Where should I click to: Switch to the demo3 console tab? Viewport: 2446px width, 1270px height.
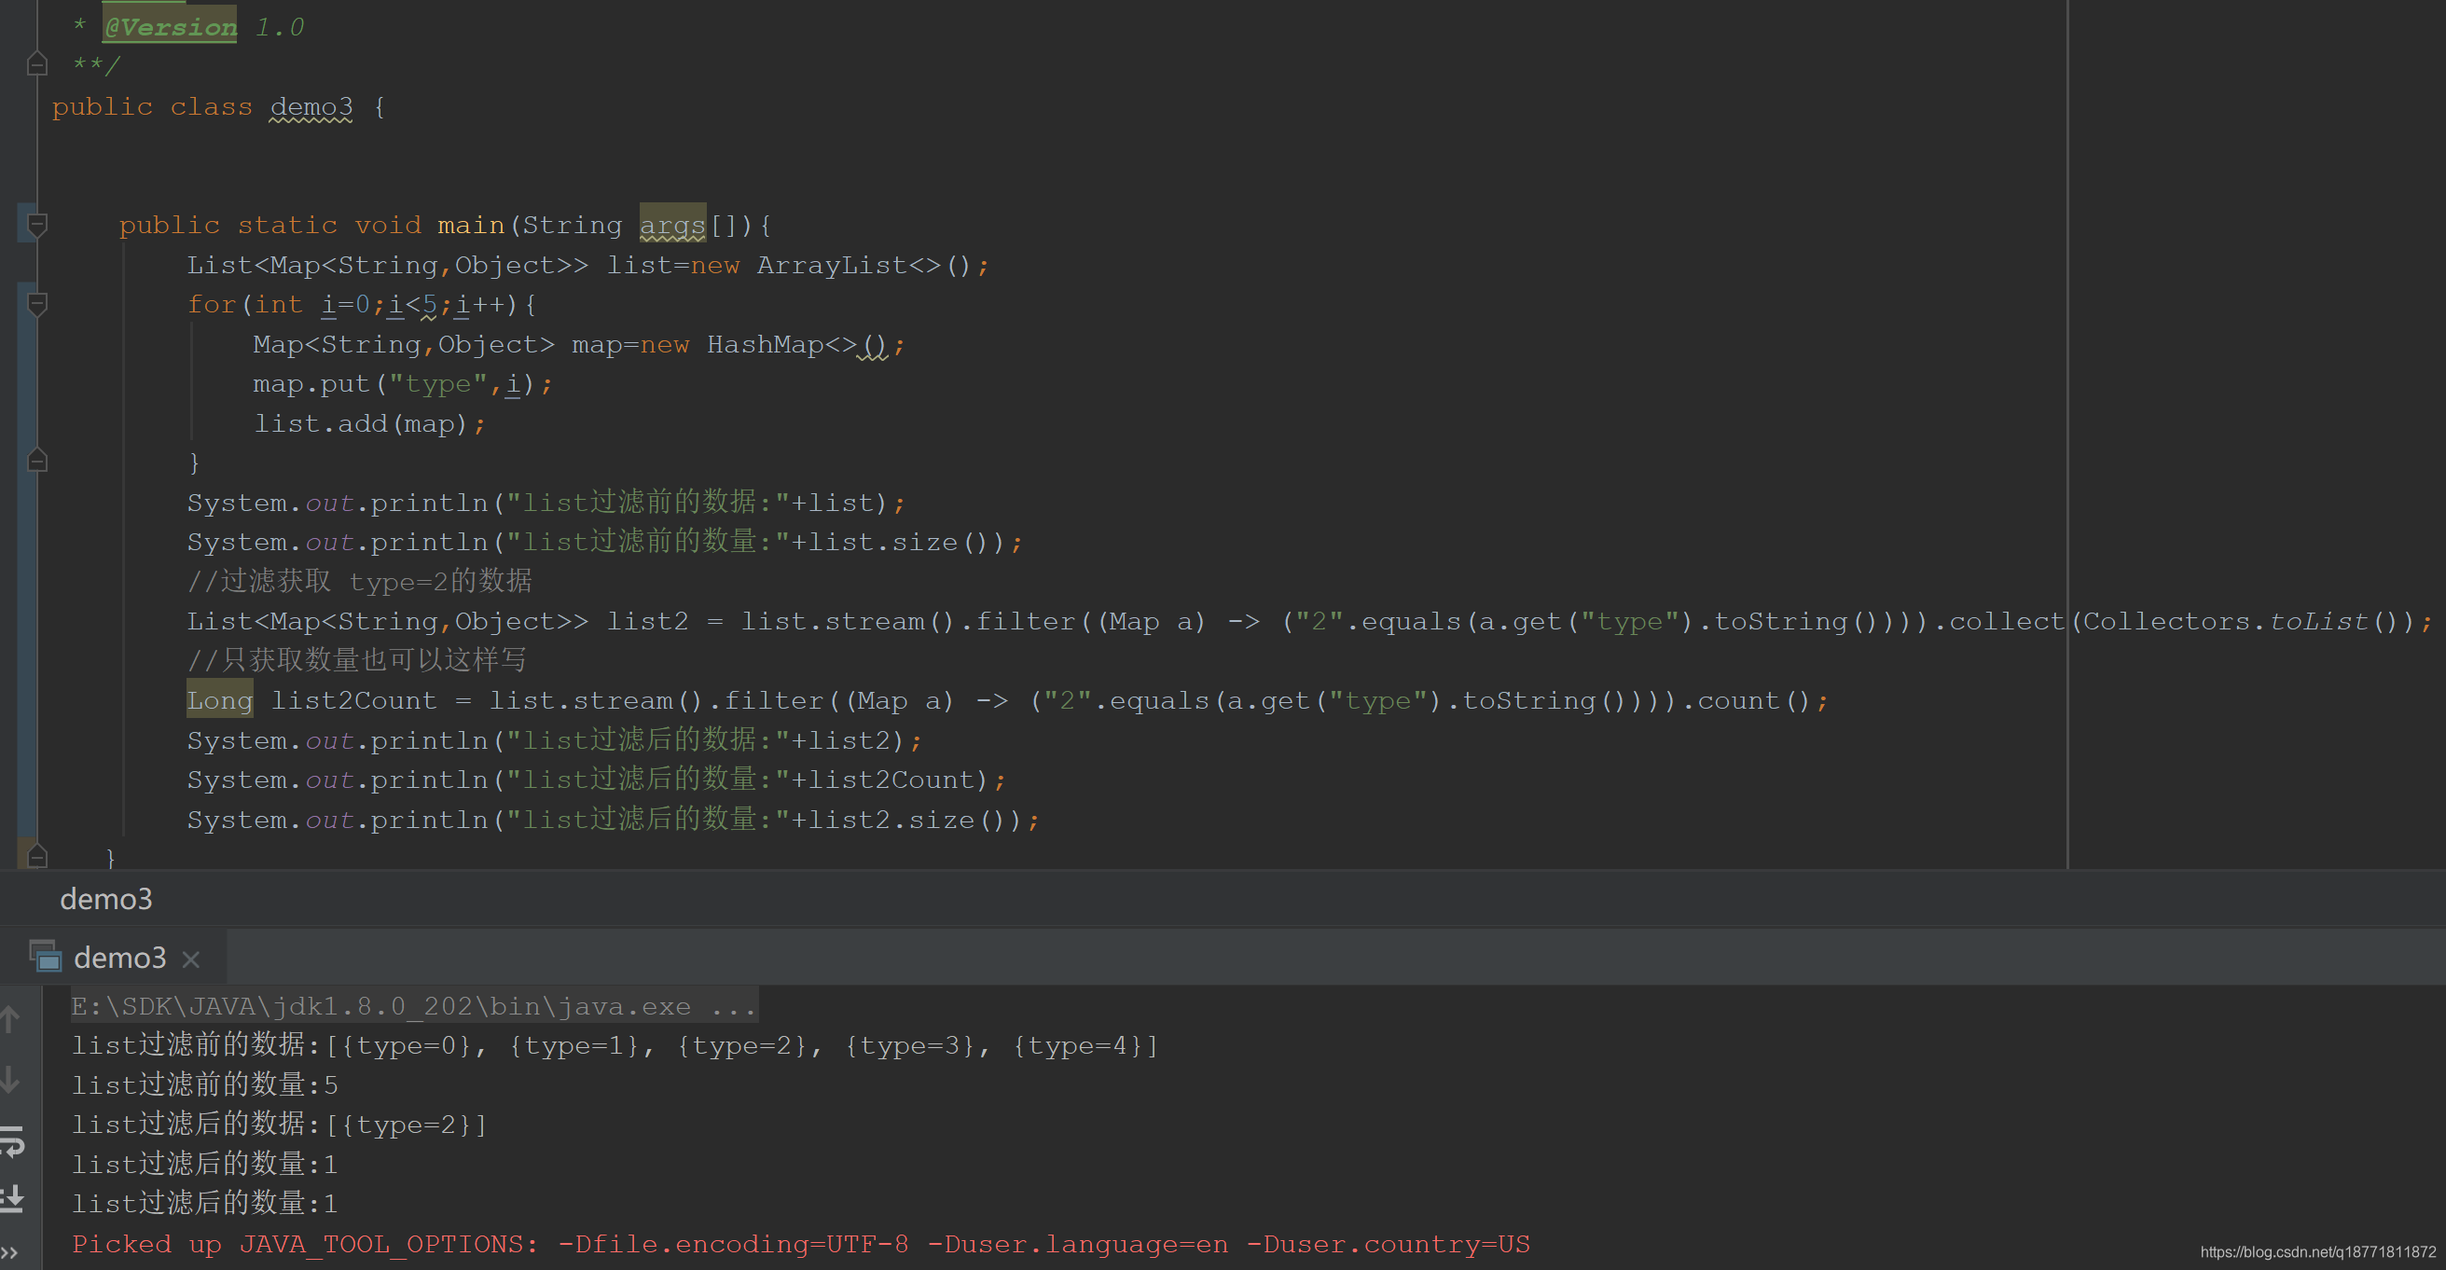[x=119, y=957]
